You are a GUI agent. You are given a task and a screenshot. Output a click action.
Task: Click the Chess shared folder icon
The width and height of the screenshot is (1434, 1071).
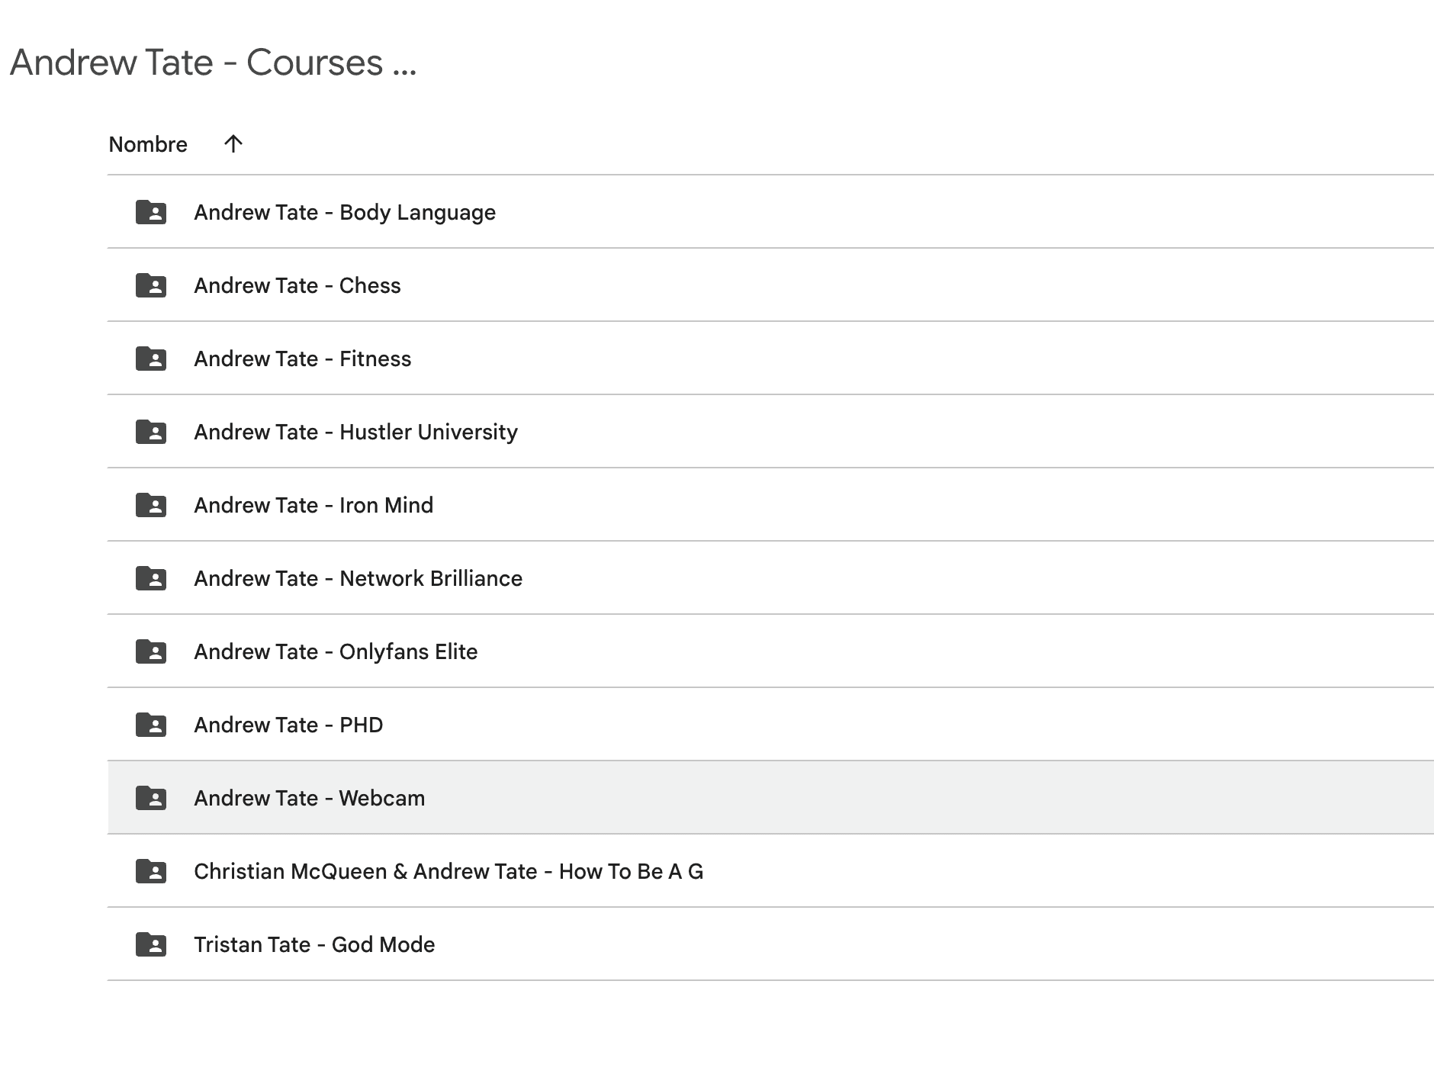(x=151, y=285)
